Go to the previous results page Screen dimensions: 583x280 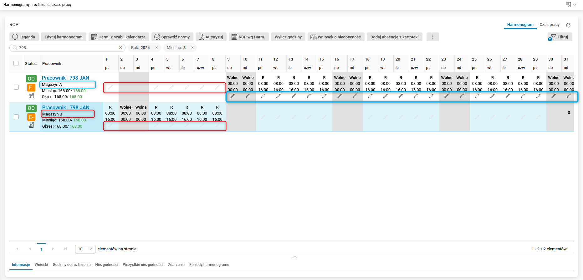tap(30, 249)
